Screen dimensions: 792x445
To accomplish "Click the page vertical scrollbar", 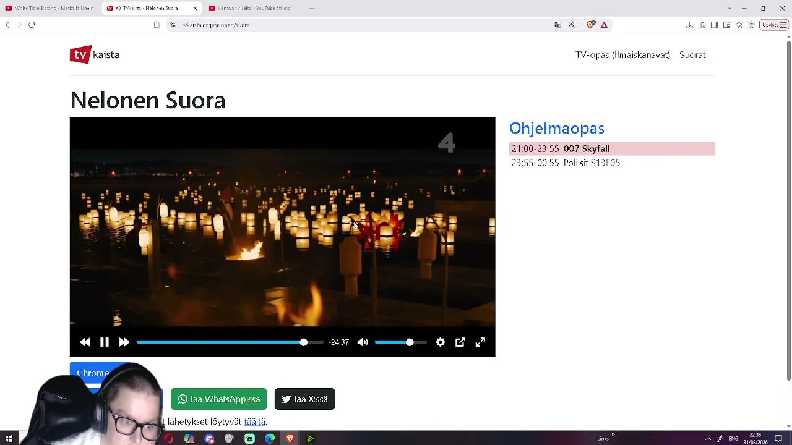I will pos(788,211).
